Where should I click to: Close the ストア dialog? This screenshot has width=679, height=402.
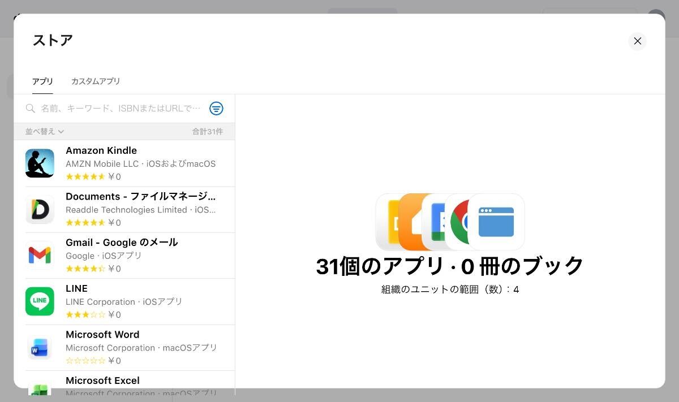637,41
